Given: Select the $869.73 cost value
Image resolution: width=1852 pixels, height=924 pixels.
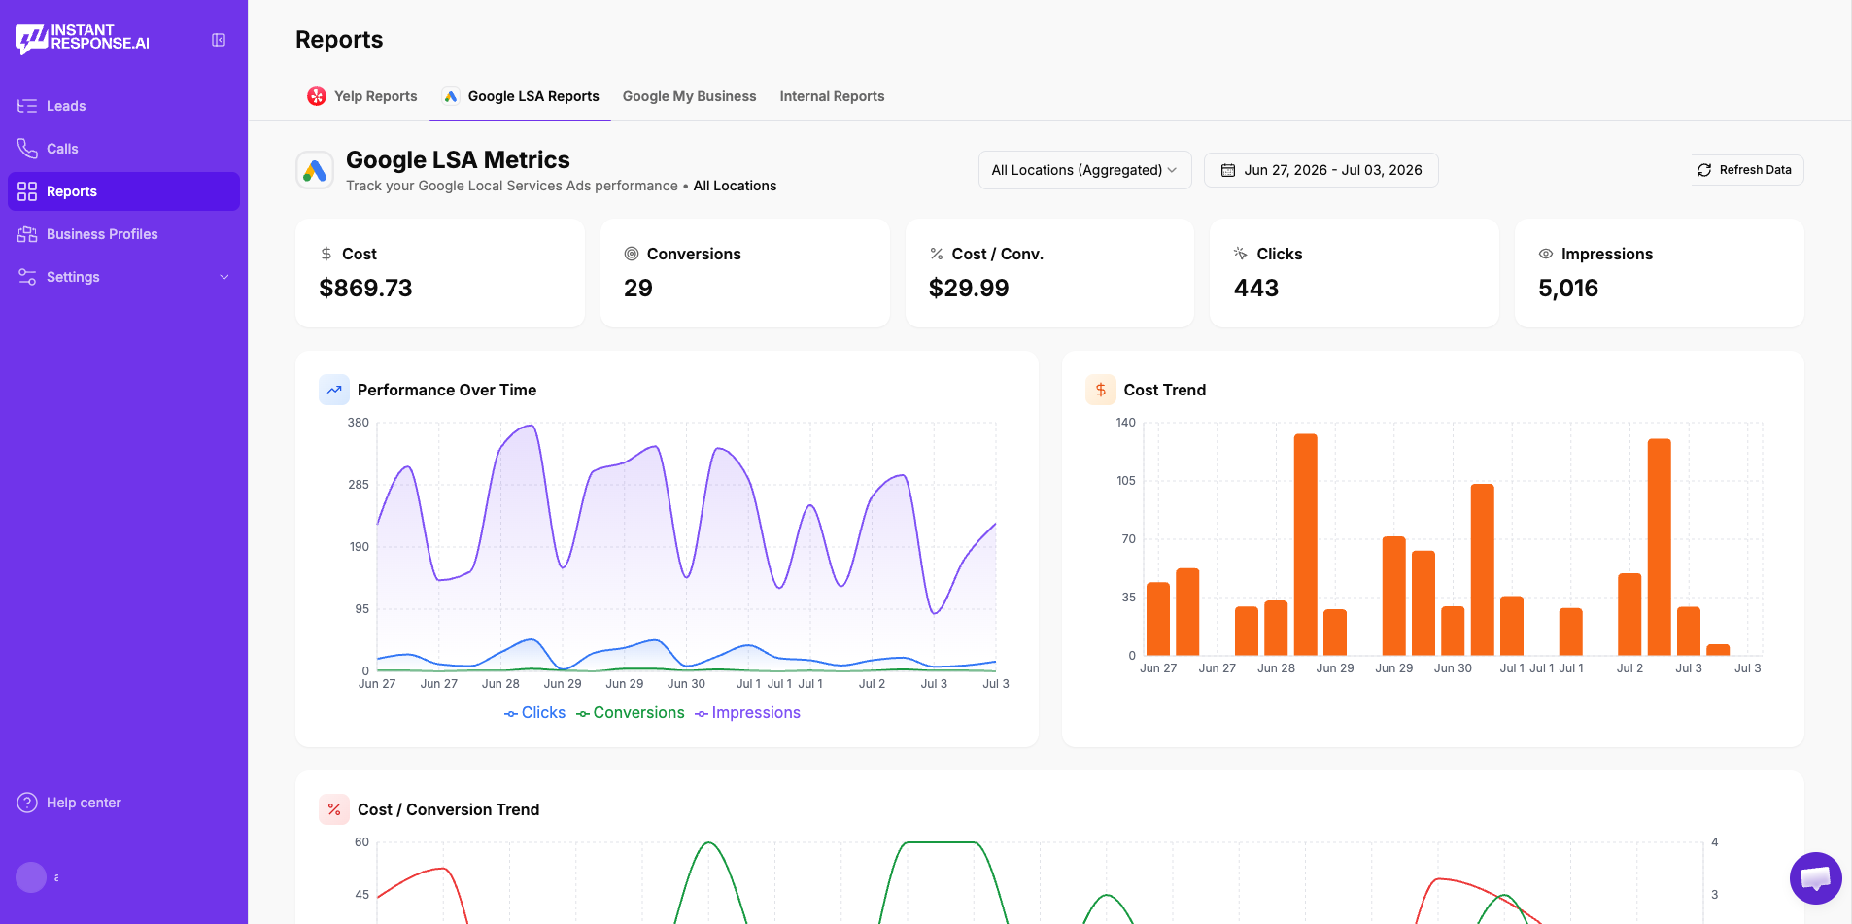Looking at the screenshot, I should 365,289.
